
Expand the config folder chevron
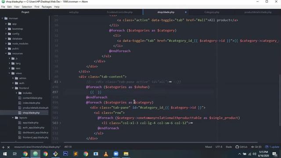point(6,34)
